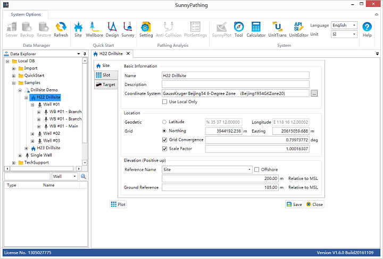Close the H22 Drillsite tab
This screenshot has width=383, height=259.
click(128, 54)
